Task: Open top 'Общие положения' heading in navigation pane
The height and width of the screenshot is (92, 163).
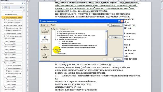Action: [x=12, y=15]
